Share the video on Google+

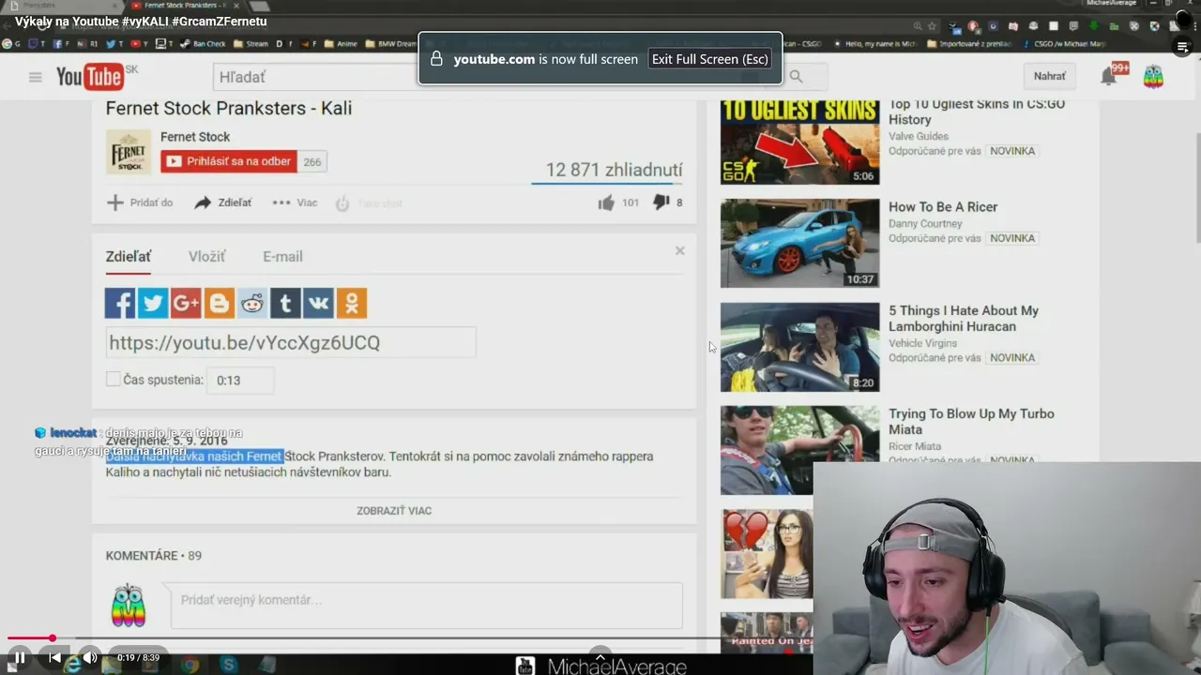pos(186,303)
